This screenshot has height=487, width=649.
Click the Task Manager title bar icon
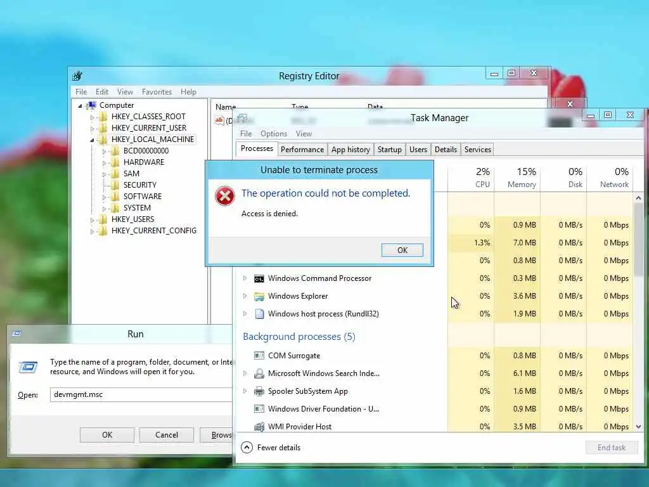tap(242, 118)
